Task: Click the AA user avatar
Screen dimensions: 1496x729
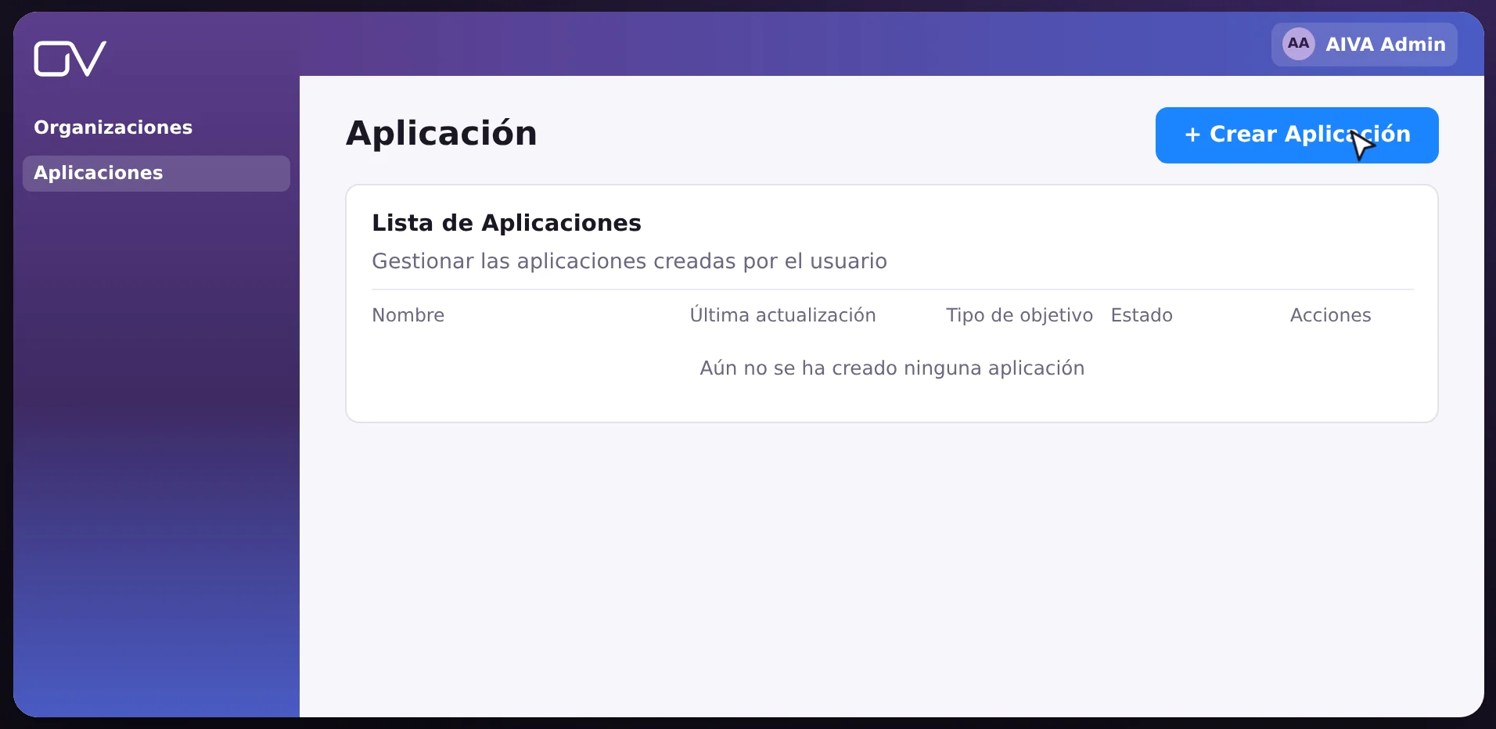Action: tap(1298, 44)
